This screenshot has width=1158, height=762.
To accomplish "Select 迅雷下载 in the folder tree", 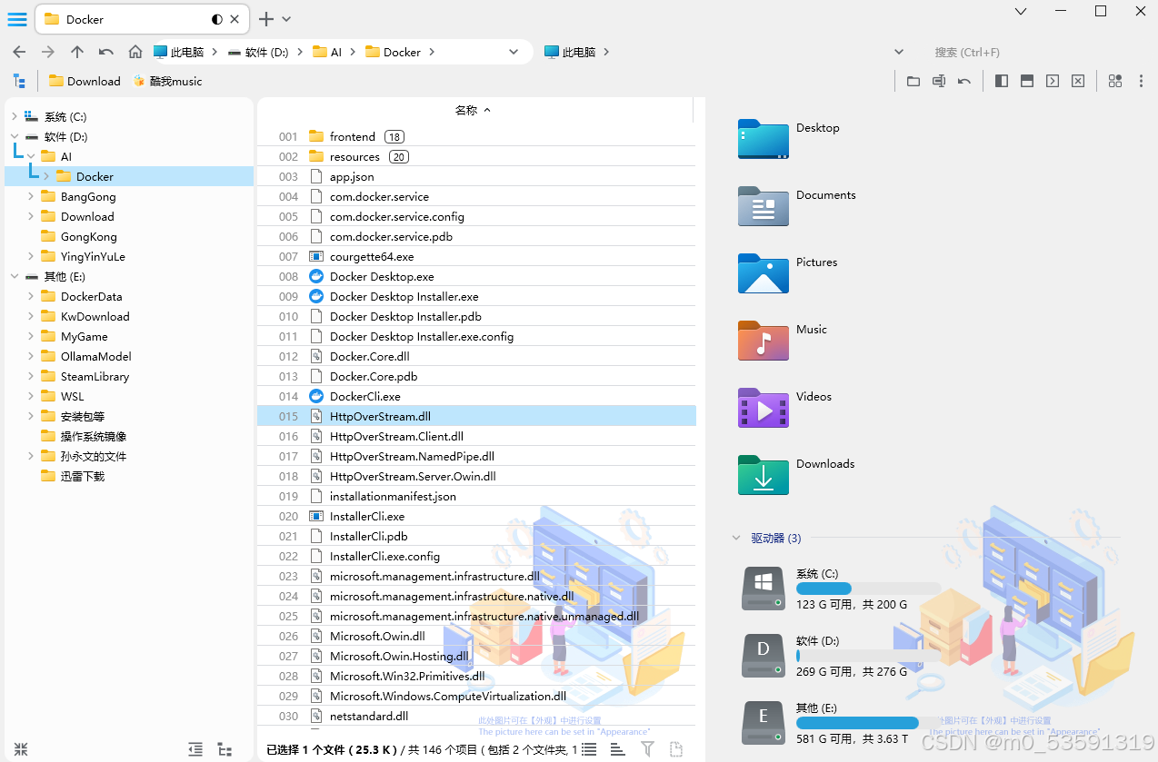I will (x=83, y=476).
